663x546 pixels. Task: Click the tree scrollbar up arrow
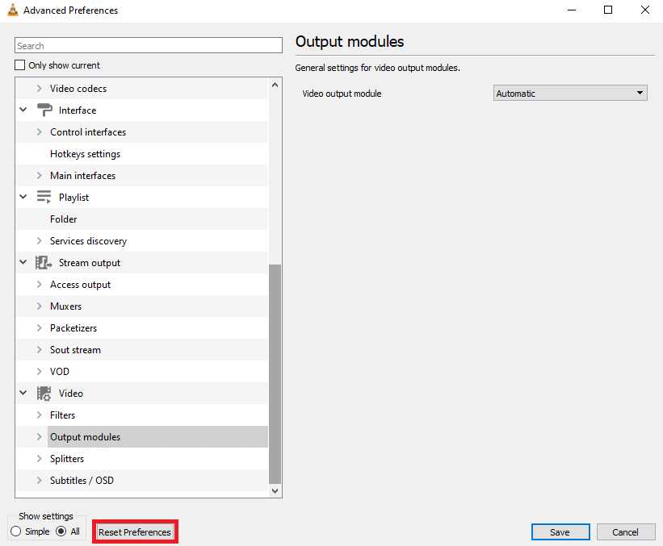click(x=275, y=85)
